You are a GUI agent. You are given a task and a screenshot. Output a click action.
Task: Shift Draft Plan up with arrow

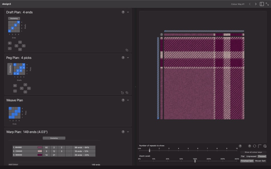[20, 42]
